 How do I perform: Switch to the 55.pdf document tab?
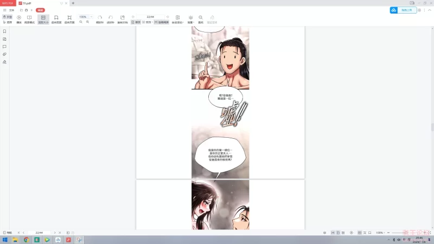42,3
